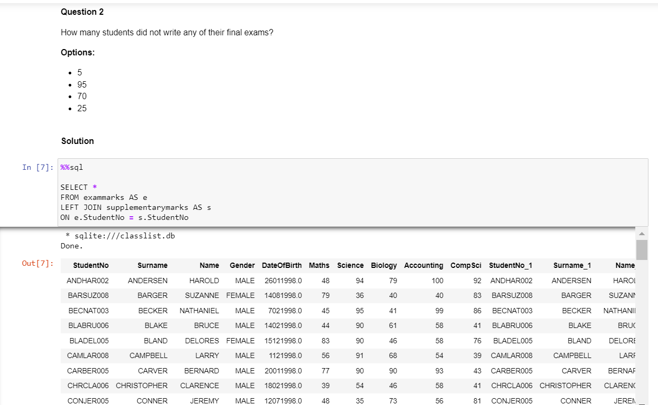The width and height of the screenshot is (658, 405).
Task: Click the StudentNo column header
Action: pyautogui.click(x=91, y=265)
